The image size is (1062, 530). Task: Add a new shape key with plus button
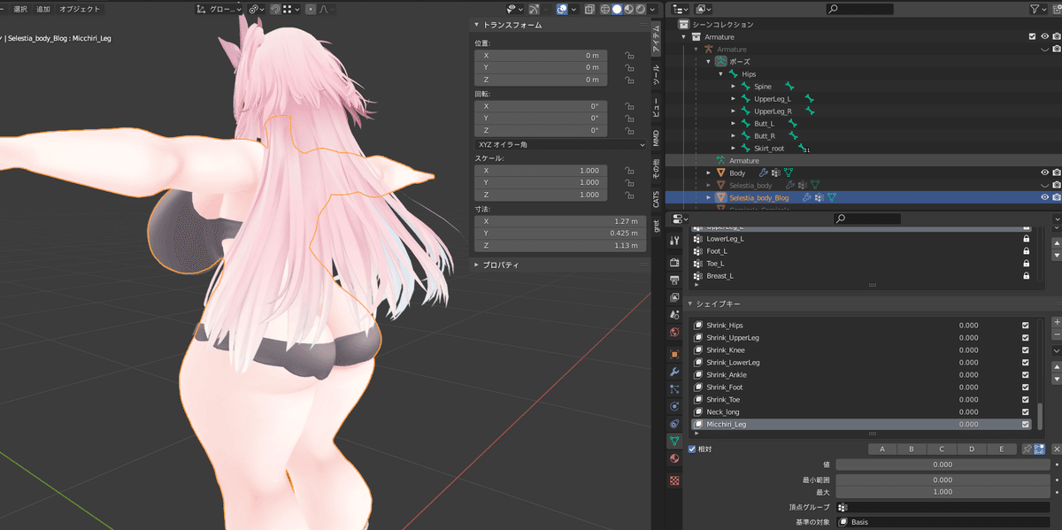pos(1057,322)
